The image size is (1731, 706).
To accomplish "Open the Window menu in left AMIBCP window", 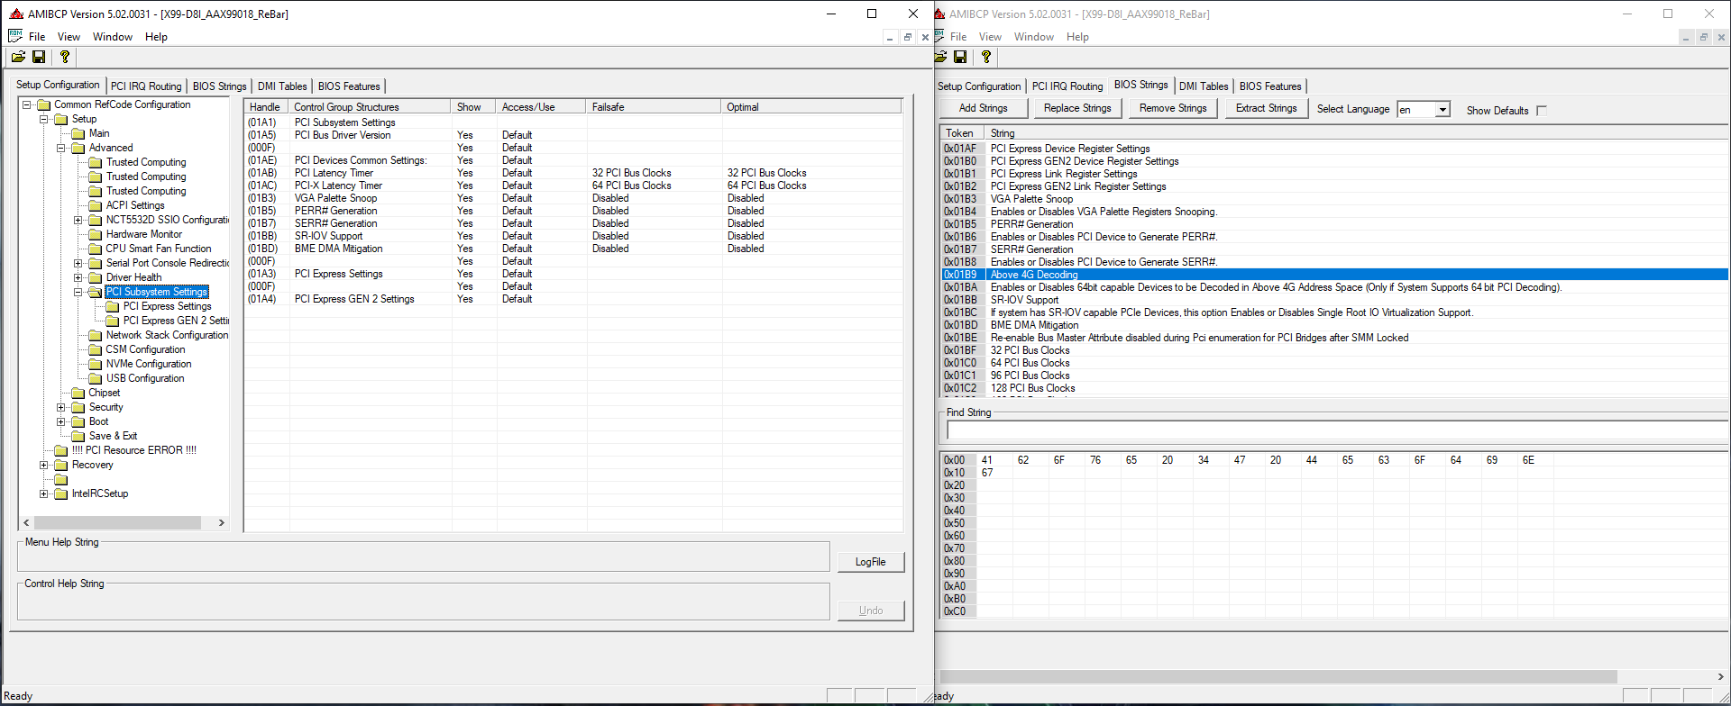I will (113, 37).
